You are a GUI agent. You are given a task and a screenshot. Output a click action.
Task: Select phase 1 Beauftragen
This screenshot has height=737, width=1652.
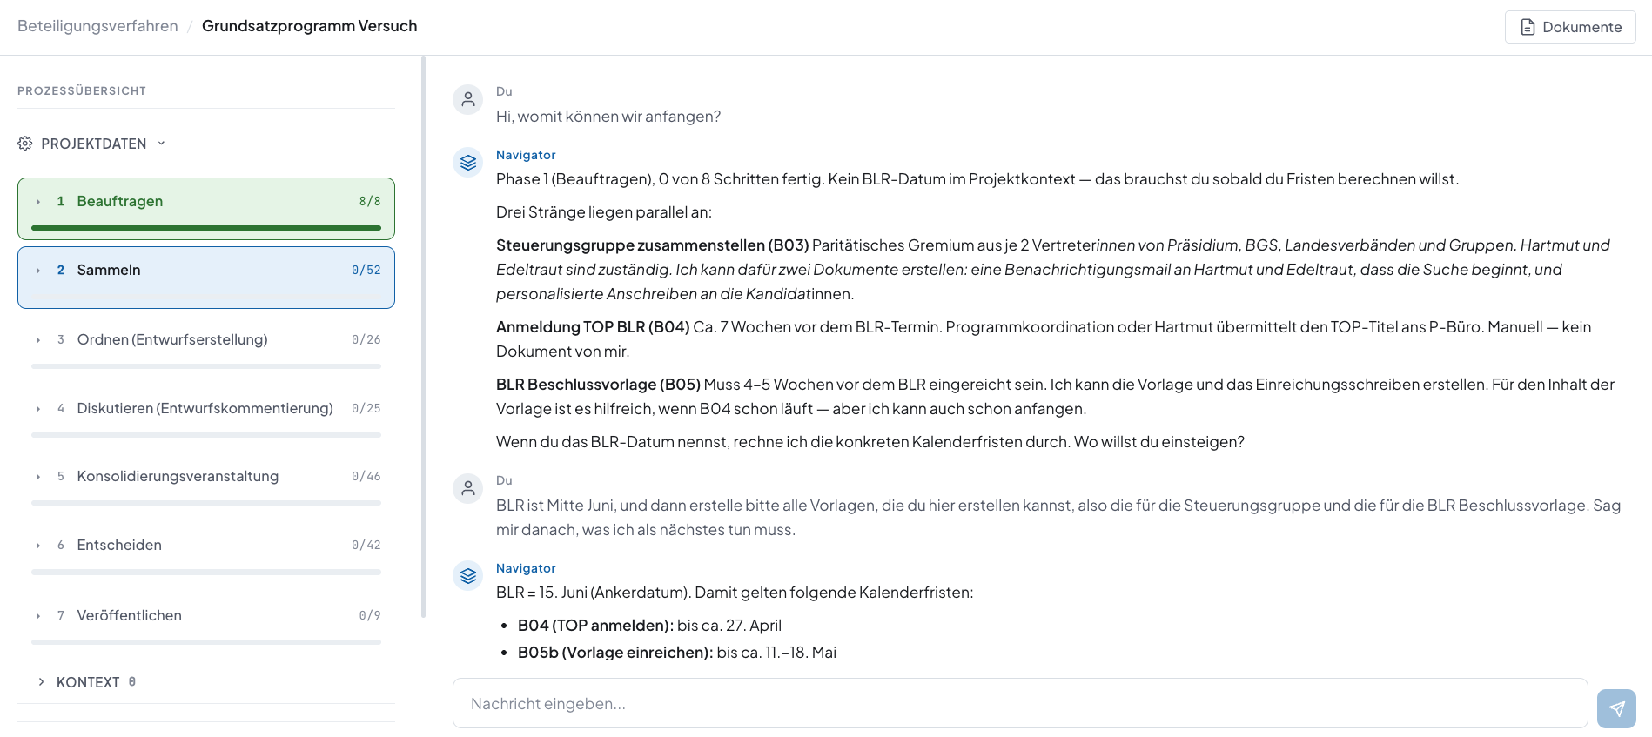point(206,209)
